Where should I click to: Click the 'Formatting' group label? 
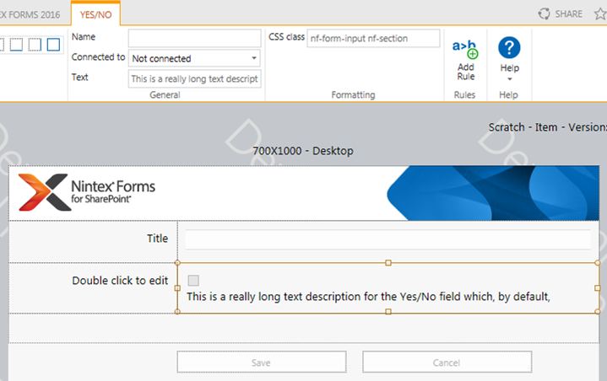click(x=353, y=95)
